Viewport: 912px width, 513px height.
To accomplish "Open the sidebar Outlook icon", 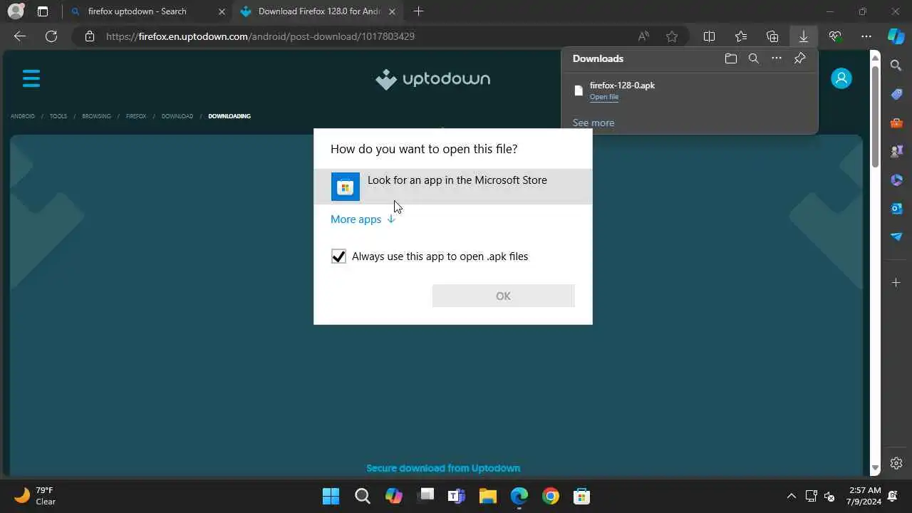I will tap(896, 208).
